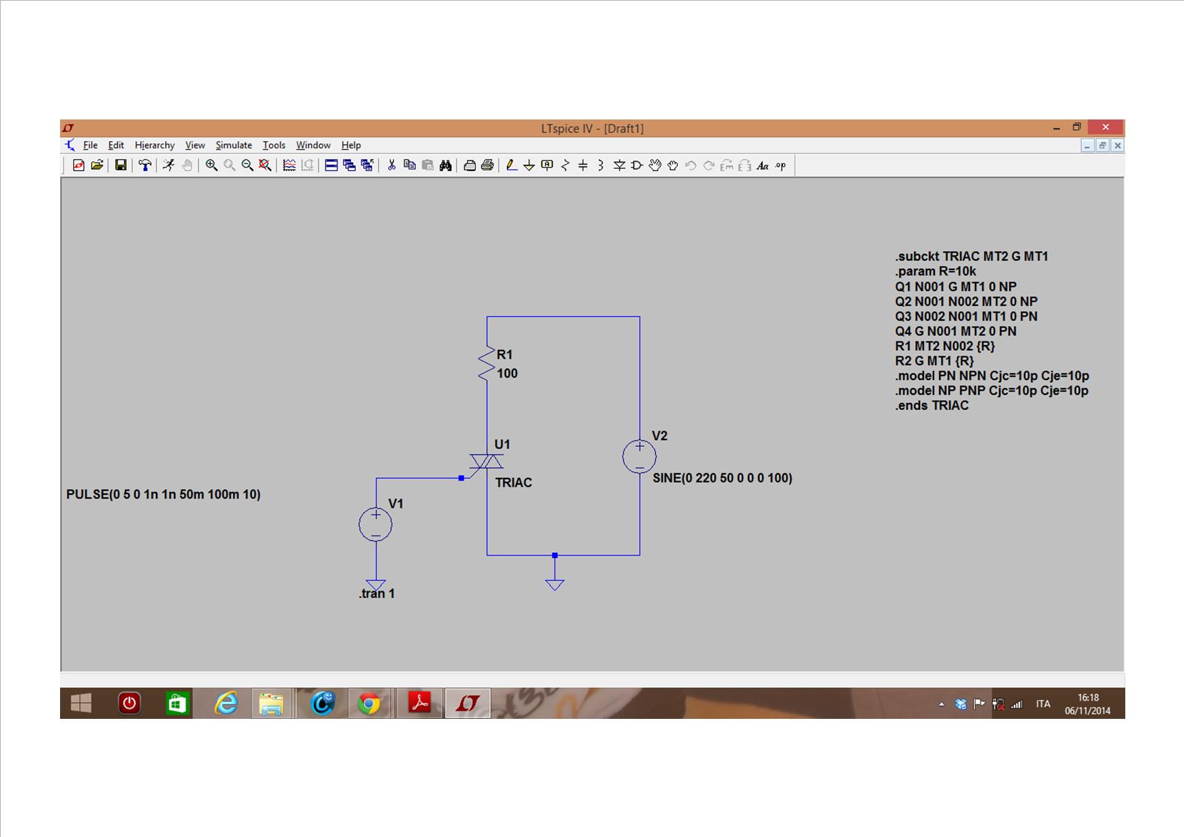Open the Hierarchy menu
1184x837 pixels.
click(154, 145)
